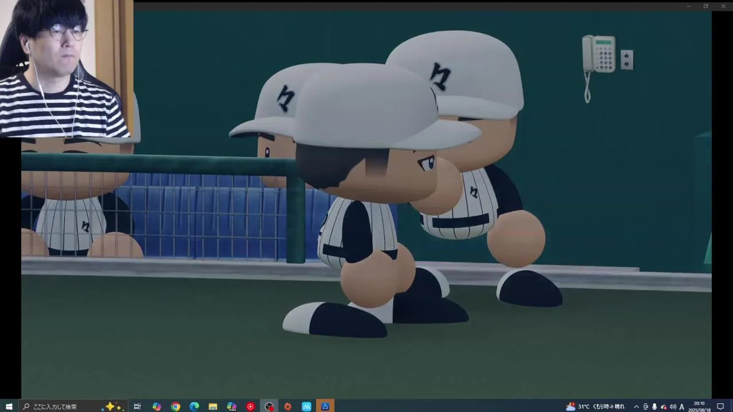Open Google Chrome from the taskbar
733x412 pixels.
click(x=175, y=406)
